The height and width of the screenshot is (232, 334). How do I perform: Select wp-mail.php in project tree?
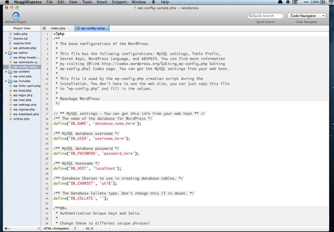[x=22, y=100]
